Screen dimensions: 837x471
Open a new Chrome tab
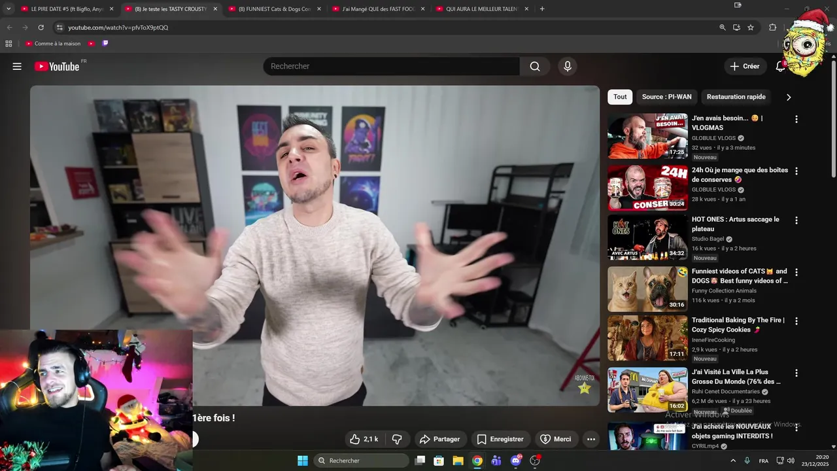click(x=542, y=9)
